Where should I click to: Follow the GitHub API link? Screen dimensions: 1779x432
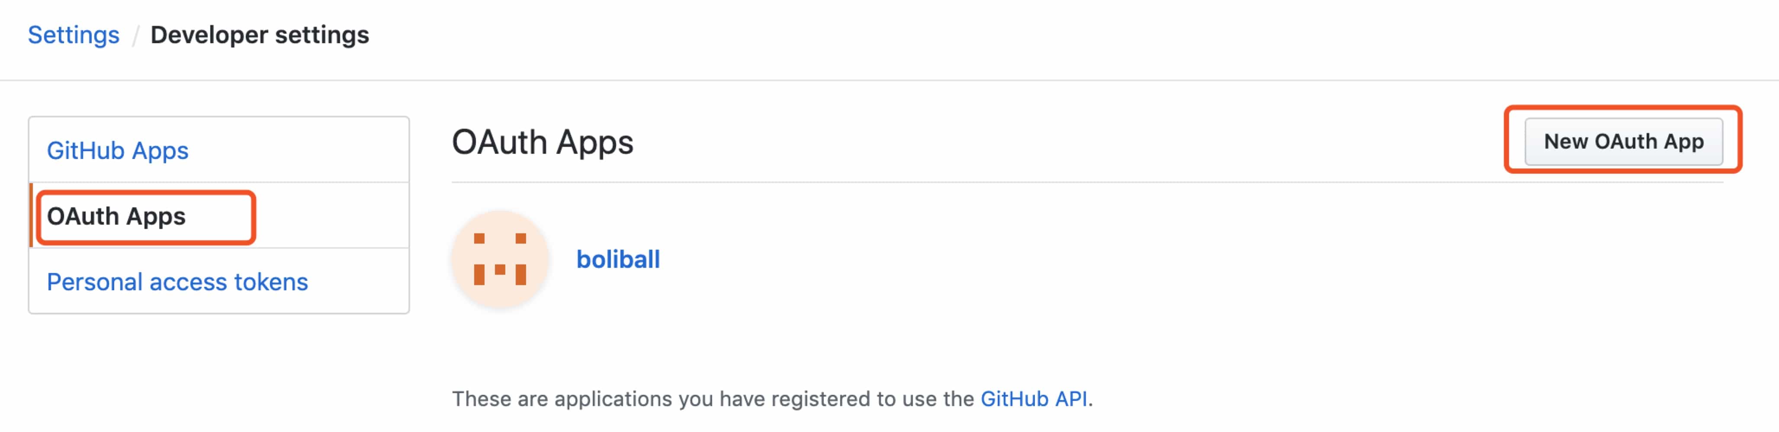click(x=1034, y=398)
